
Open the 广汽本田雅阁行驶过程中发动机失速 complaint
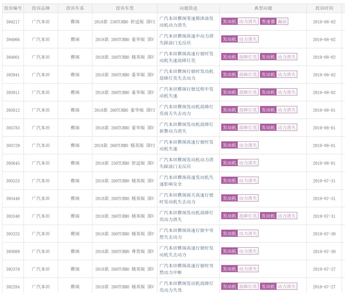(186, 92)
